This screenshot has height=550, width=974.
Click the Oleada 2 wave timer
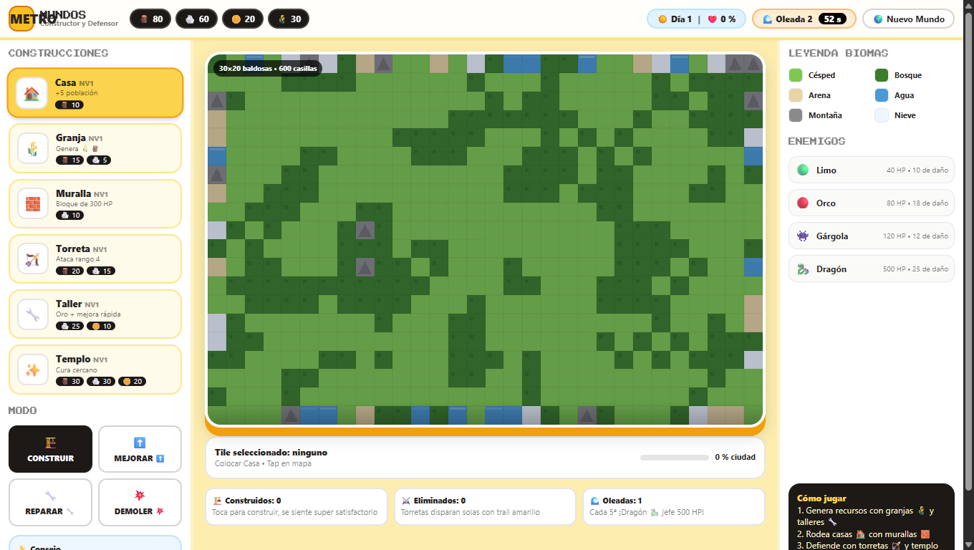pos(804,19)
